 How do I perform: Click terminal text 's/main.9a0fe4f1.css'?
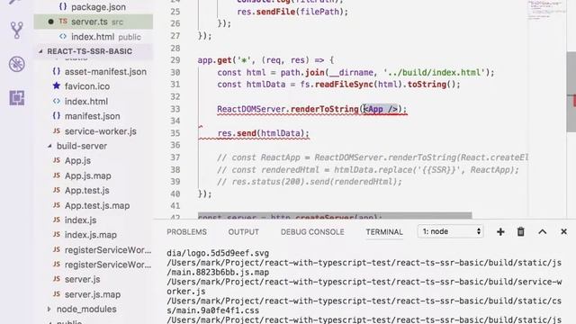213,310
